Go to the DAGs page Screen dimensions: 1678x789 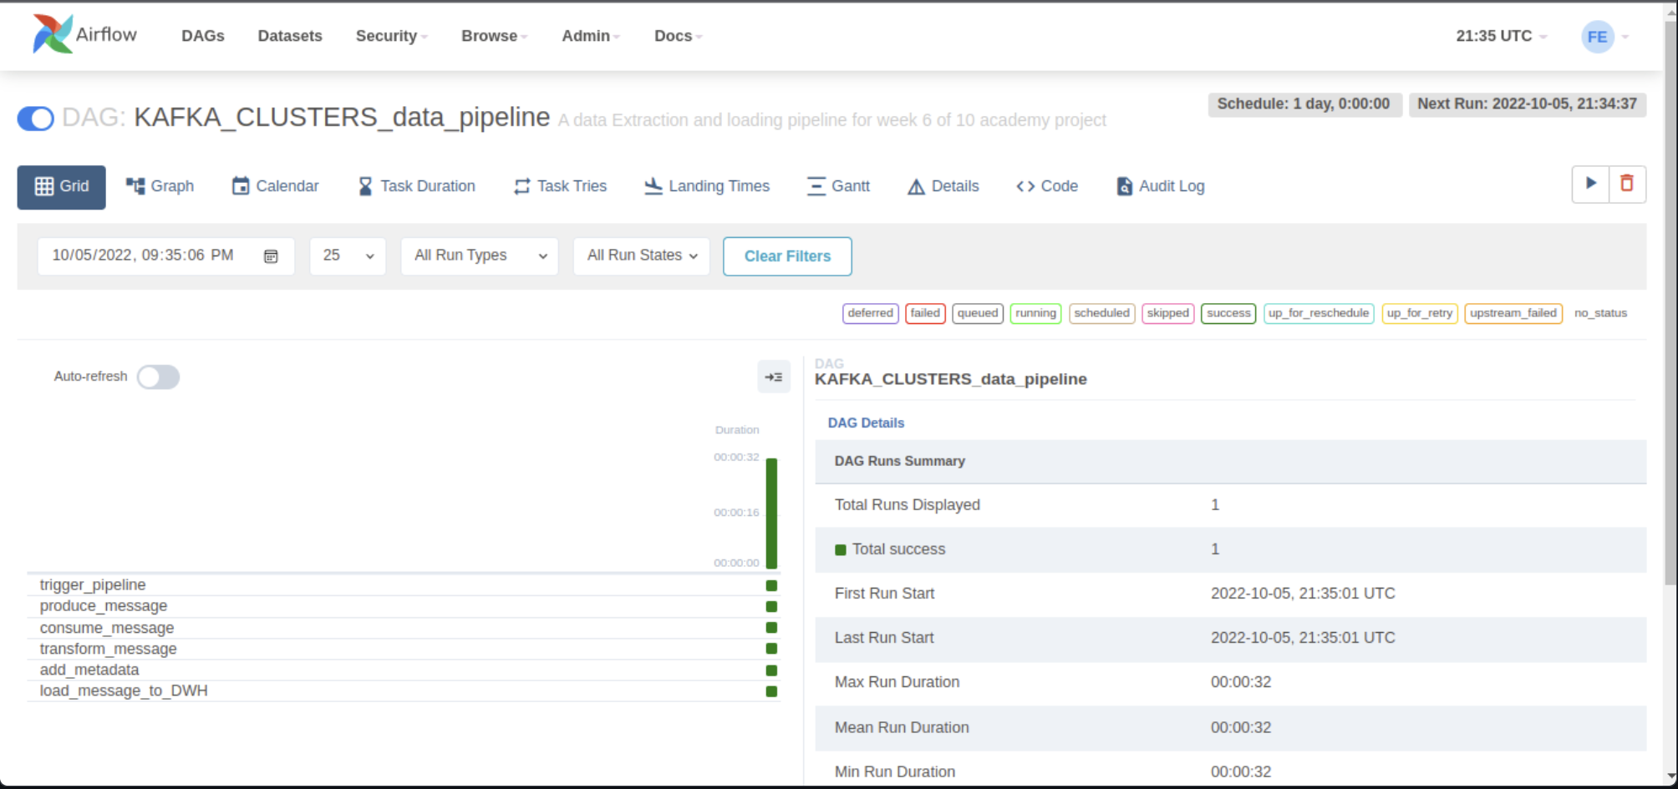(203, 36)
